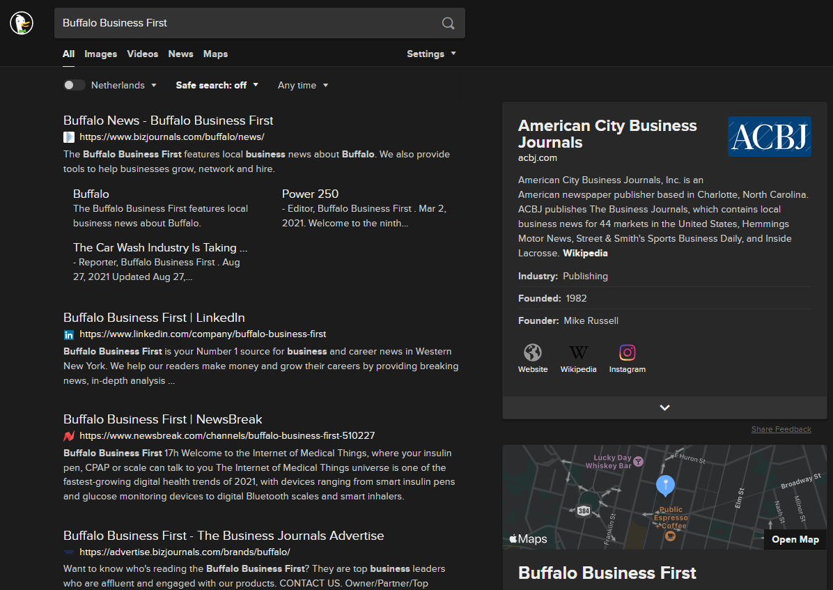Open the Any time filter dropdown
This screenshot has height=590, width=833.
click(x=303, y=85)
